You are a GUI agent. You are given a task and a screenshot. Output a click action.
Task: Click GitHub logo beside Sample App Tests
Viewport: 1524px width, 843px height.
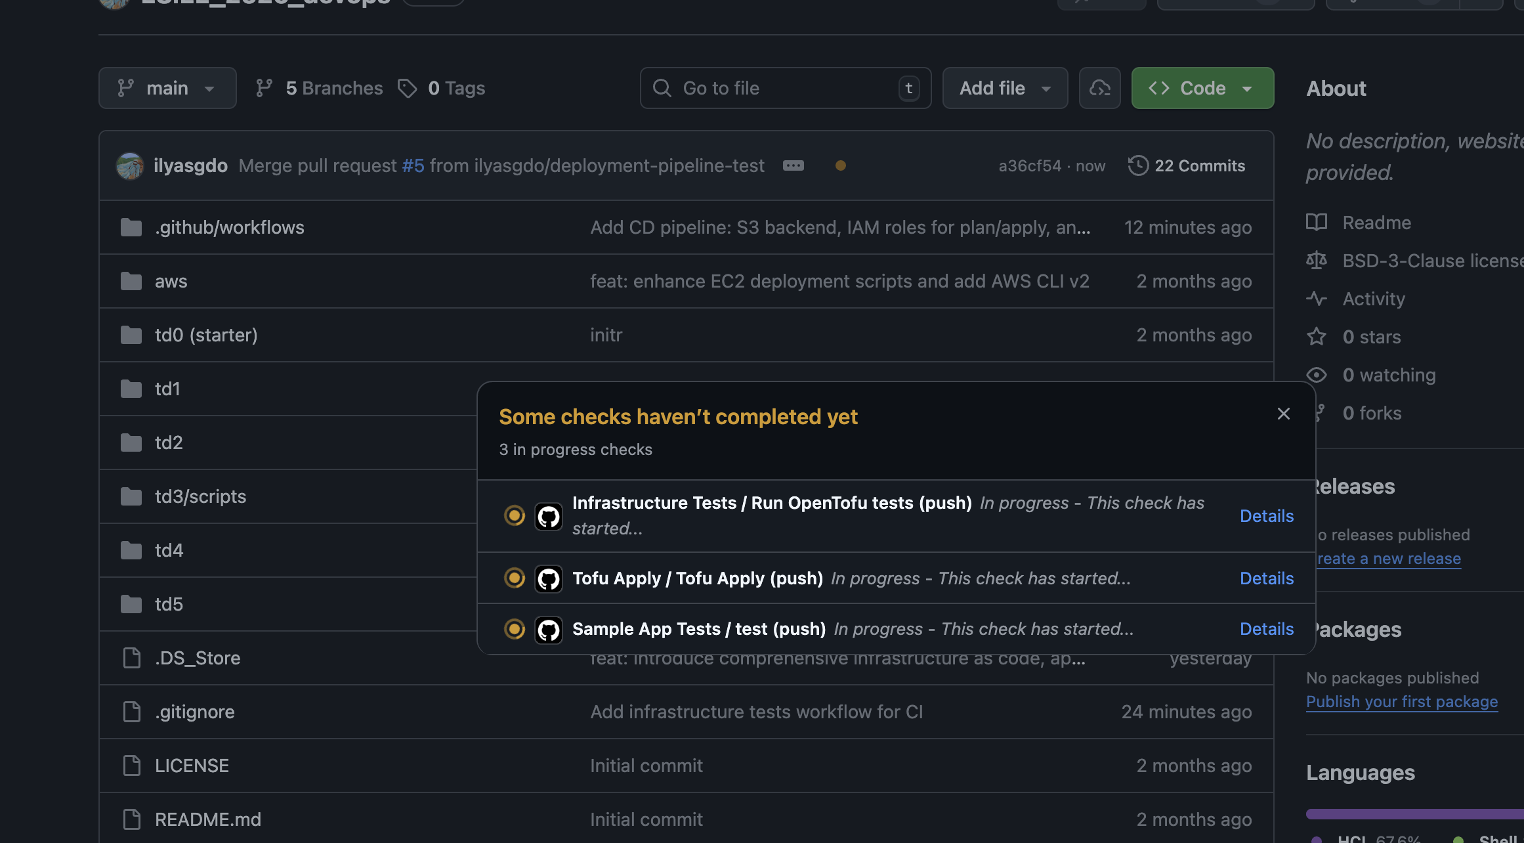tap(549, 630)
